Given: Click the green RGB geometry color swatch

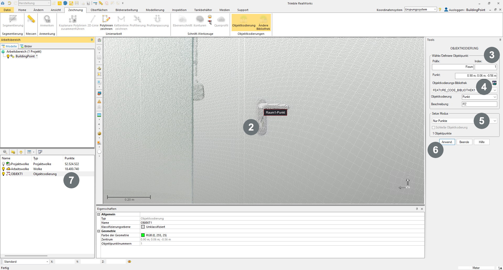Looking at the screenshot, I should (143, 235).
